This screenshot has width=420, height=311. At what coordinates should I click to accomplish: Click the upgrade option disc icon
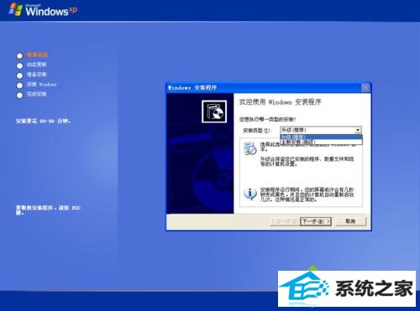tap(249, 148)
